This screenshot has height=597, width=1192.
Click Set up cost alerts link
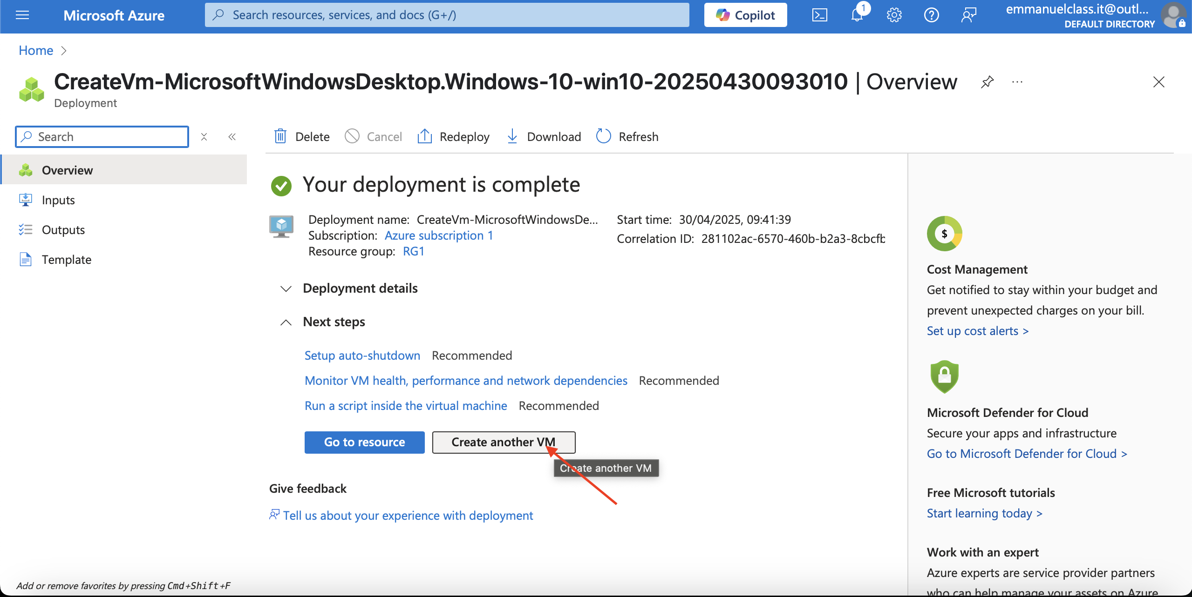click(978, 331)
